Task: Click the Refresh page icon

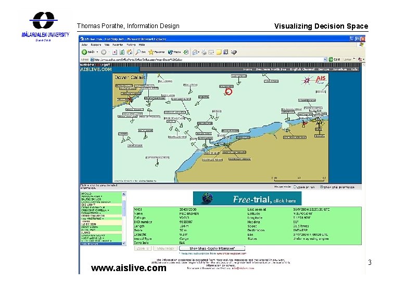Action: (x=122, y=52)
